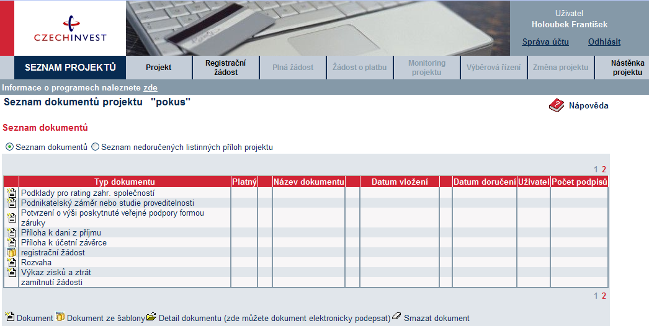Click the CzechInvest logo
This screenshot has width=649, height=326.
70,28
